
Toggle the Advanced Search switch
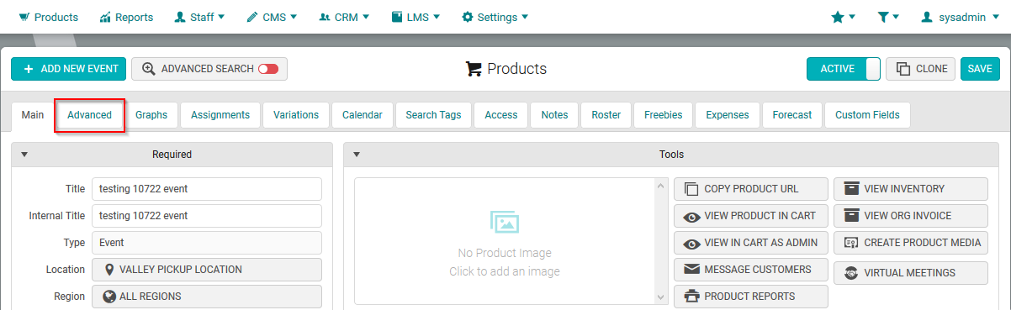(268, 69)
